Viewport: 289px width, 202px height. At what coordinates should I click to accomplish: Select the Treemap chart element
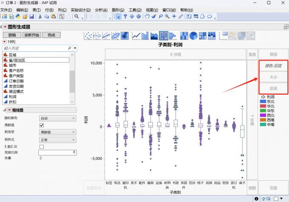203,36
